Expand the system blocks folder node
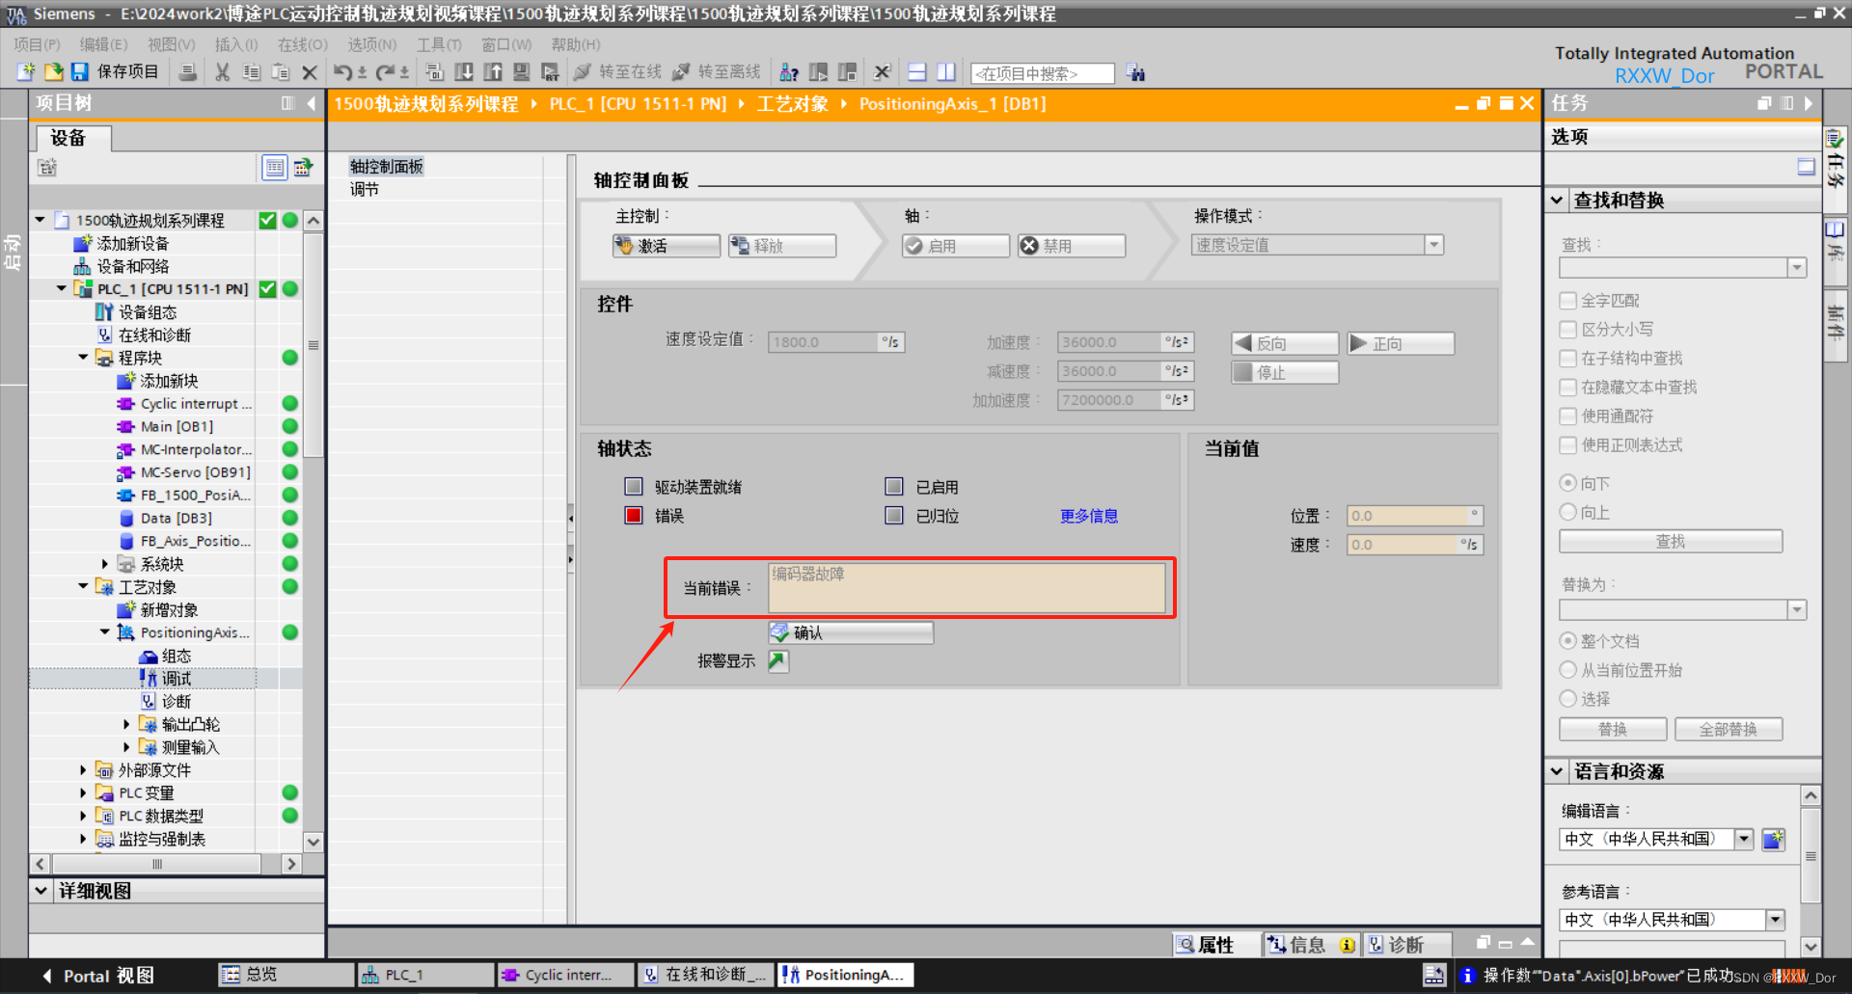 click(104, 564)
